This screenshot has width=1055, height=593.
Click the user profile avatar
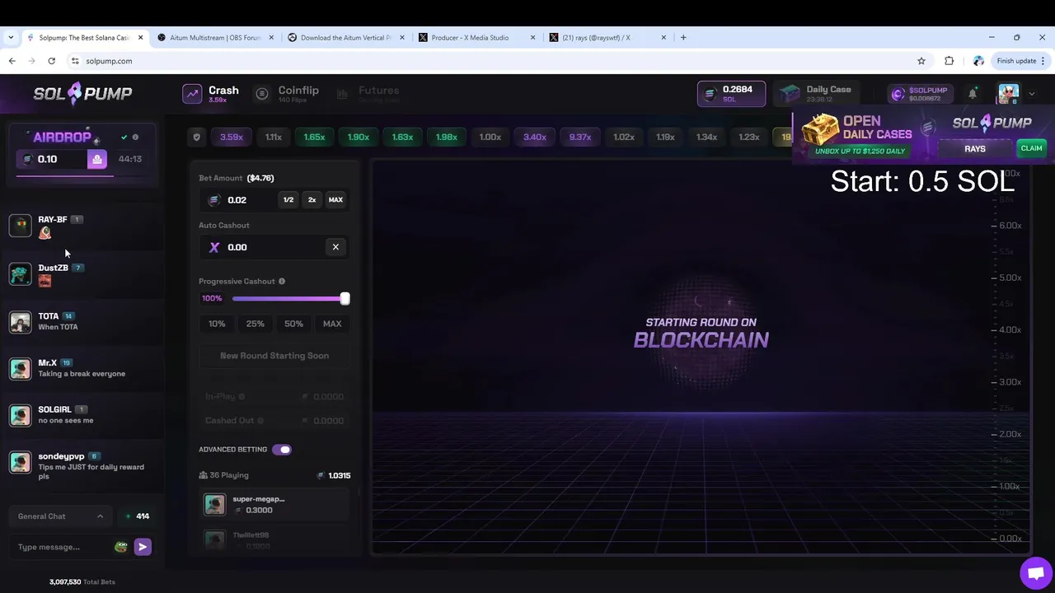(1008, 94)
